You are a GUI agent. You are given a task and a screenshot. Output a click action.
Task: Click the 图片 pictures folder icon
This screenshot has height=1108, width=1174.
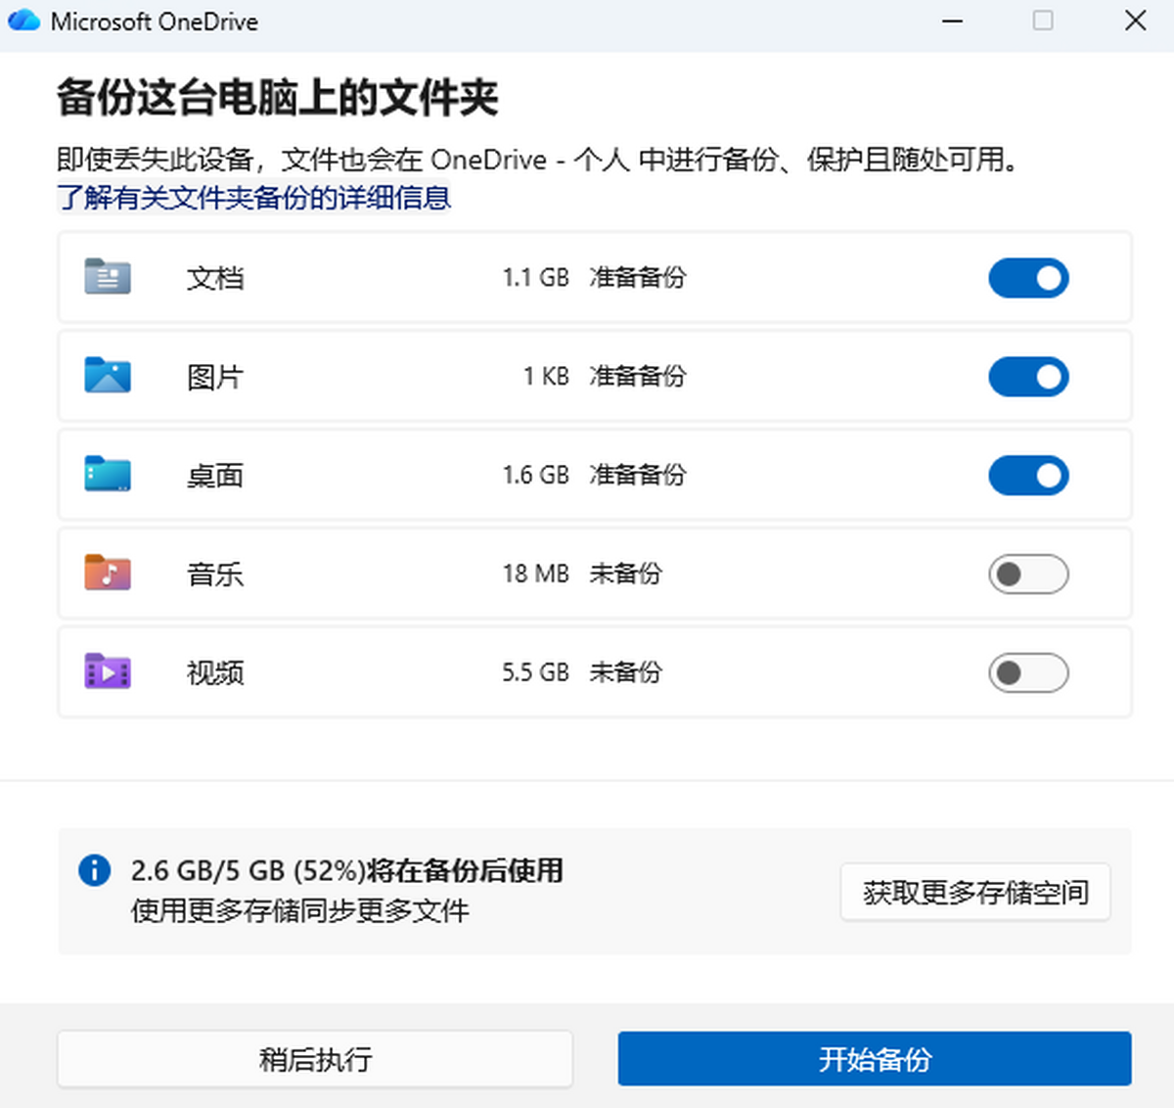pyautogui.click(x=108, y=376)
